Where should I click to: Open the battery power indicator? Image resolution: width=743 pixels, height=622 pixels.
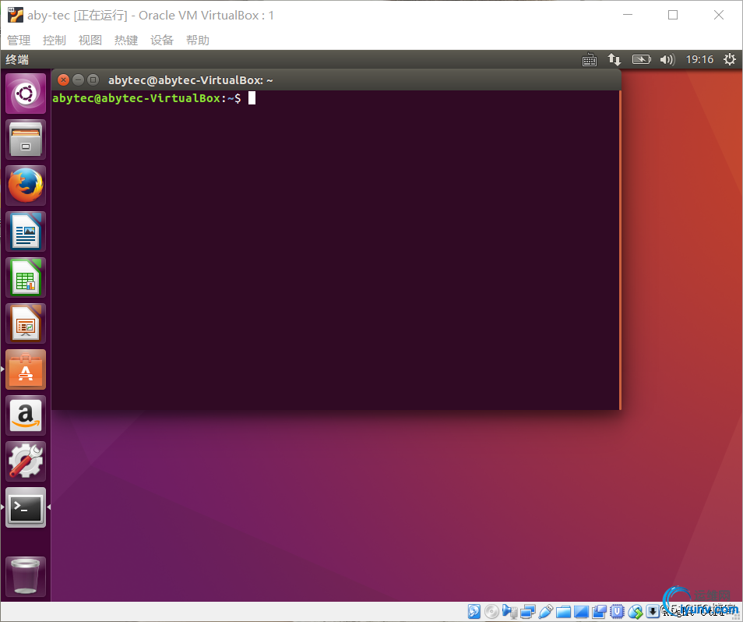pyautogui.click(x=642, y=60)
